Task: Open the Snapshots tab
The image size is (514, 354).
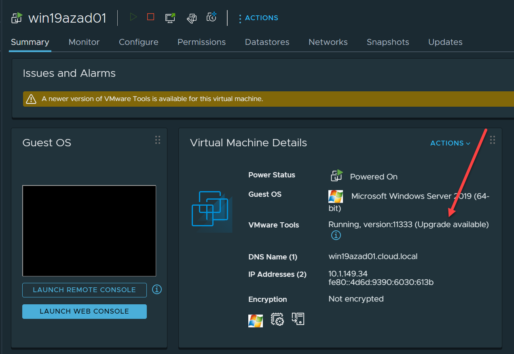Action: click(388, 42)
